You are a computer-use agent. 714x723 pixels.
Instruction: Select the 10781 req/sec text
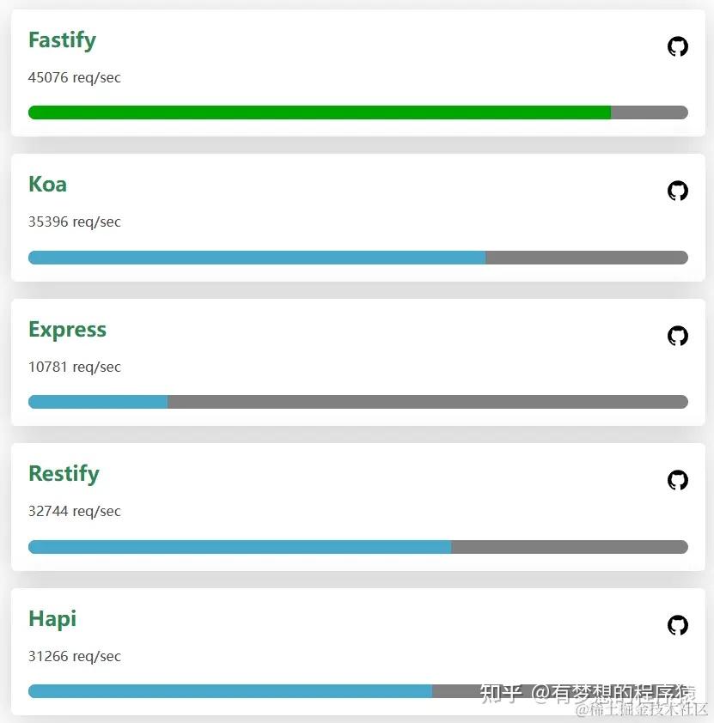click(74, 367)
